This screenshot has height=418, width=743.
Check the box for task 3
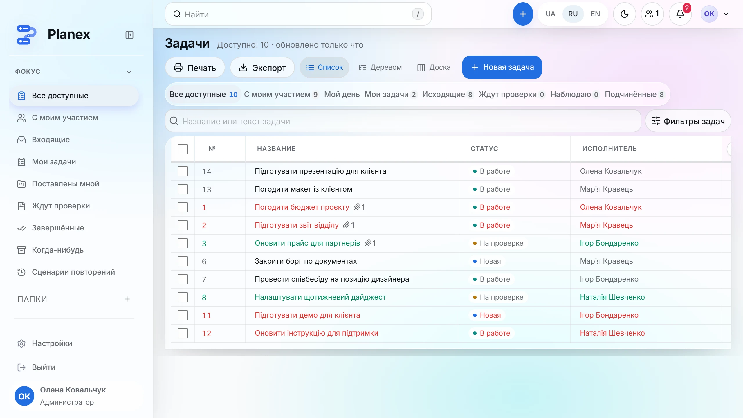(183, 243)
